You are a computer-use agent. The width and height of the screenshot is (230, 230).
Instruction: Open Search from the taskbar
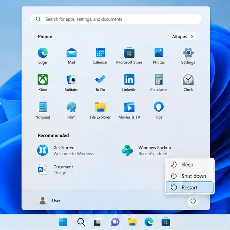pyautogui.click(x=81, y=222)
